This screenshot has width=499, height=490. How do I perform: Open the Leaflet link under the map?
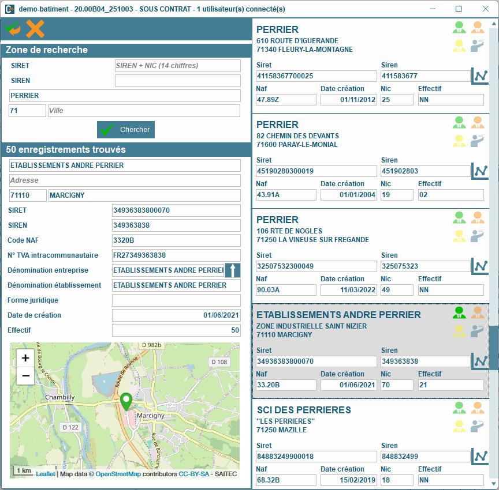pos(46,474)
